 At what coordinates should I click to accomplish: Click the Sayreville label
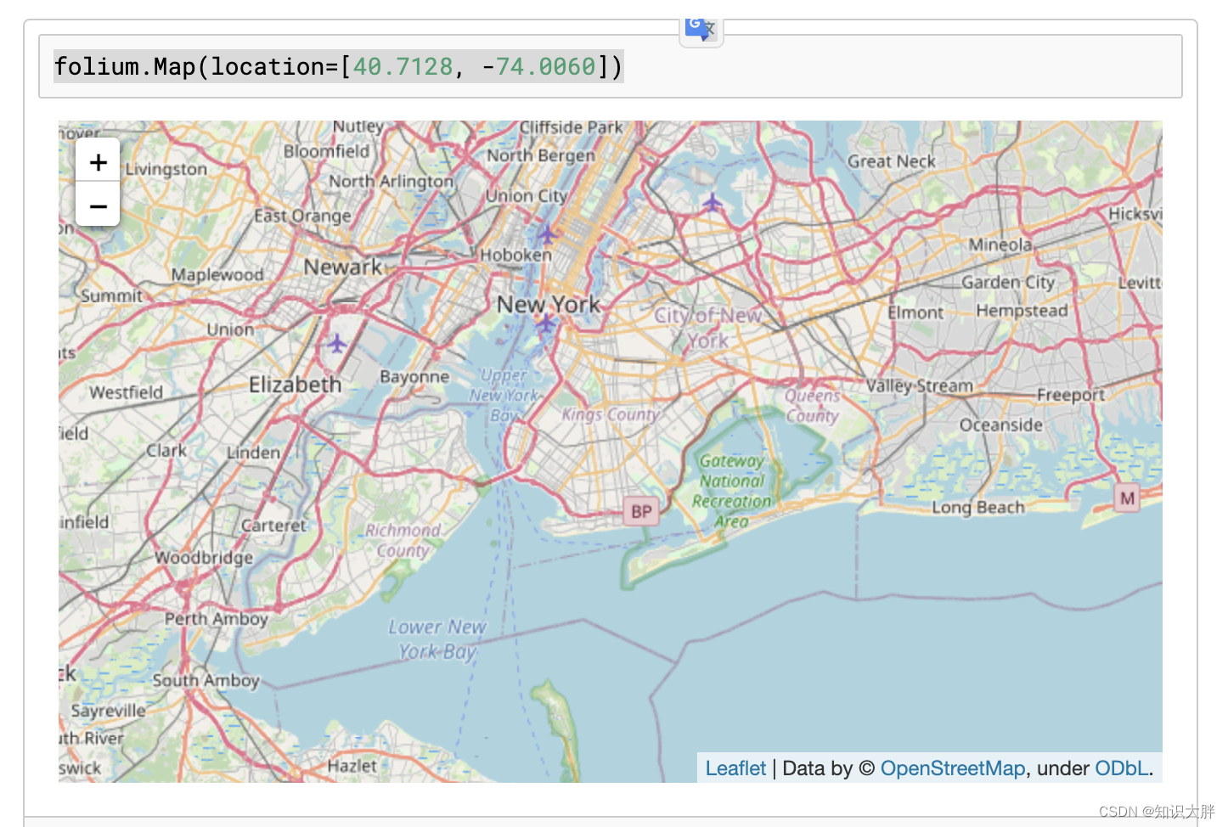[x=109, y=711]
